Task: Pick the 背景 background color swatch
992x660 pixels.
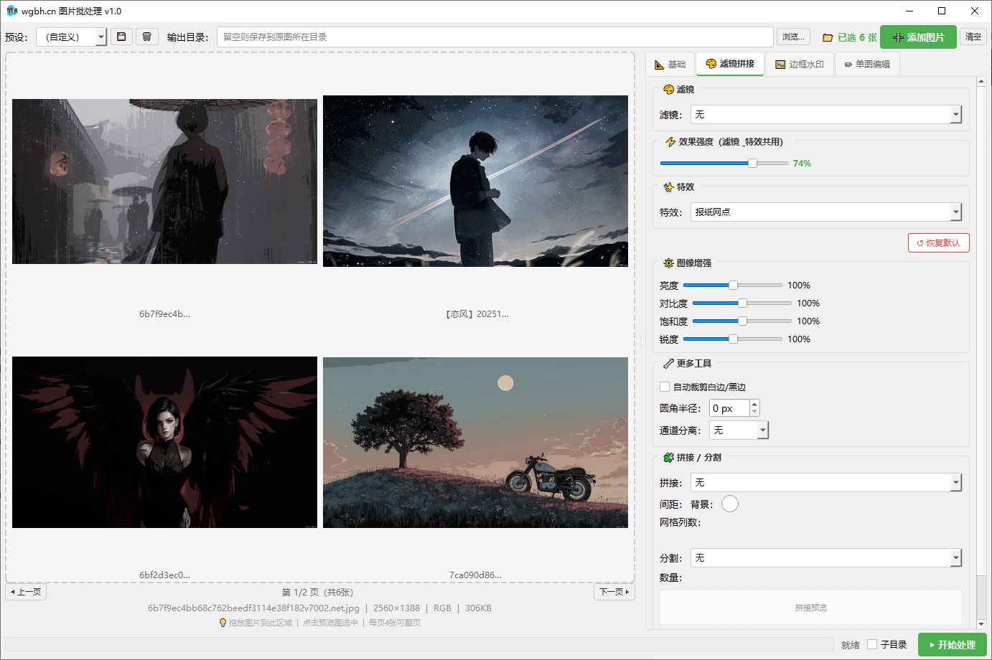Action: coord(730,504)
